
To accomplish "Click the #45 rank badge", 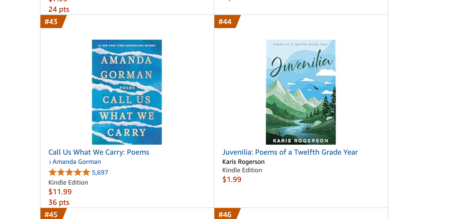I will pos(51,215).
